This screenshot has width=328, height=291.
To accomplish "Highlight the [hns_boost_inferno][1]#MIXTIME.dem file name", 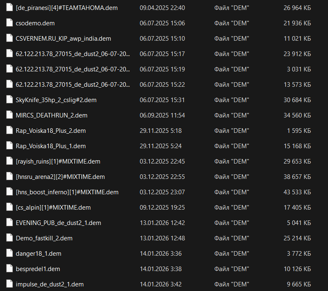I will (67, 192).
